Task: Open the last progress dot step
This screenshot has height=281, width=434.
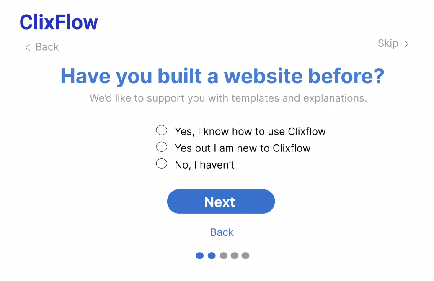Action: [x=245, y=255]
